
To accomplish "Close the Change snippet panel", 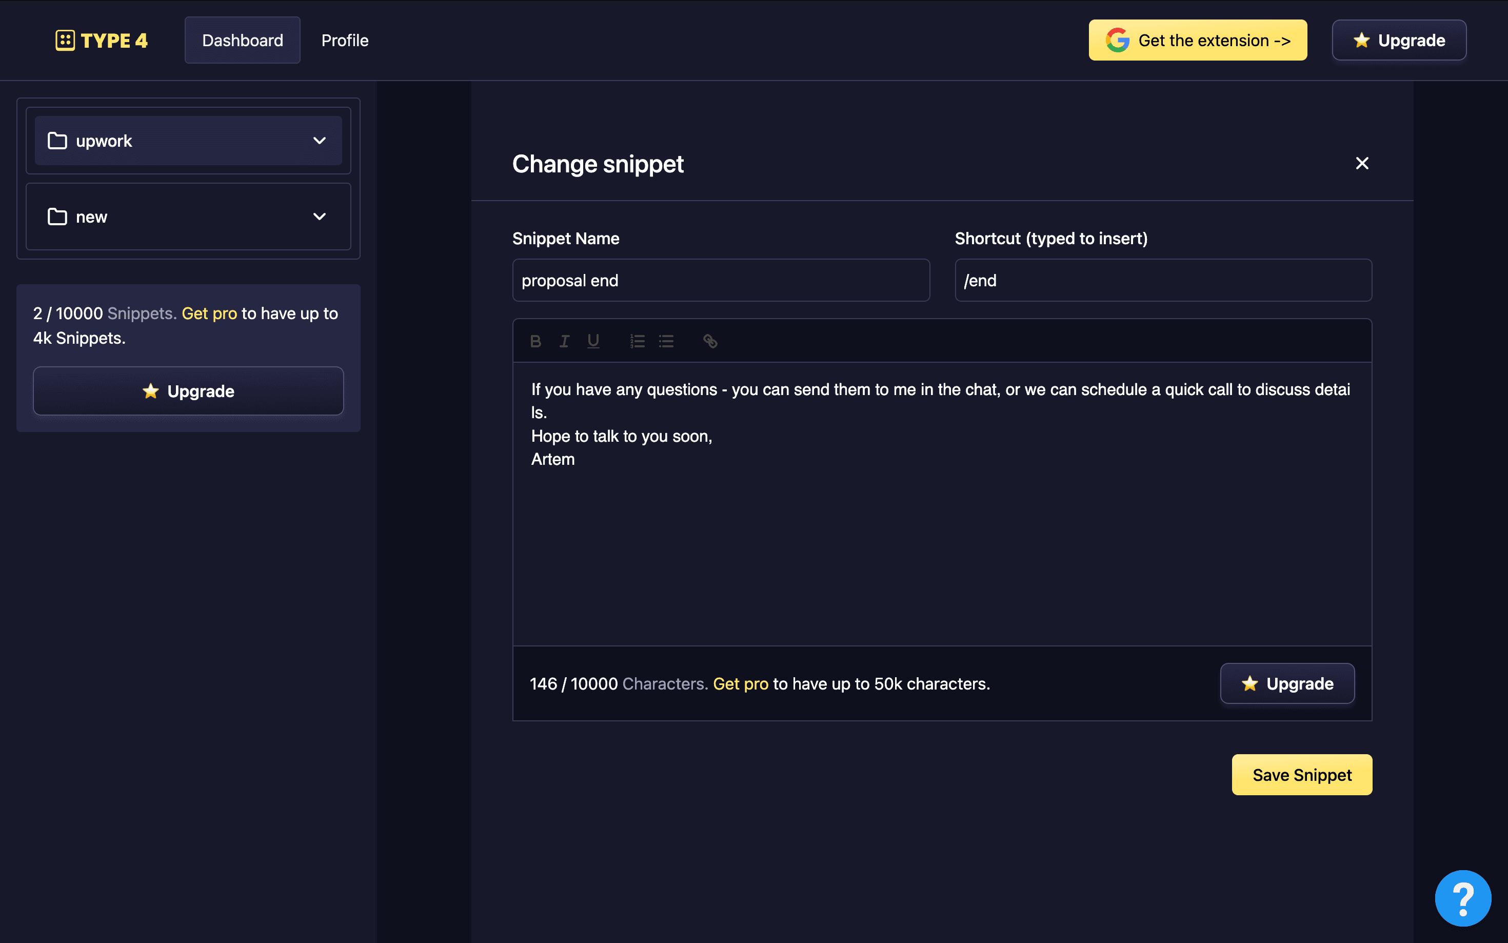I will click(x=1362, y=163).
